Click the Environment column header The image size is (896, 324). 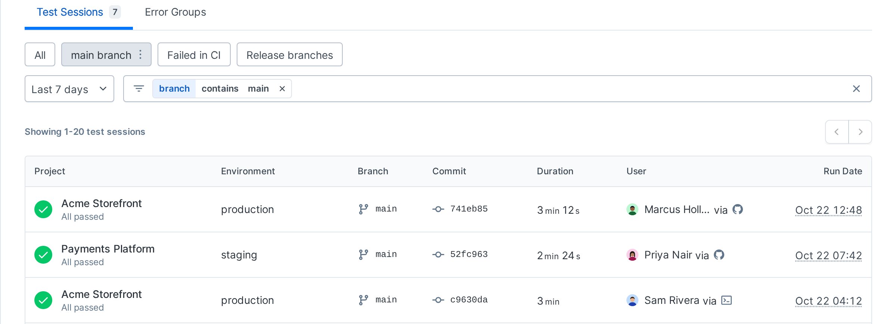tap(248, 171)
